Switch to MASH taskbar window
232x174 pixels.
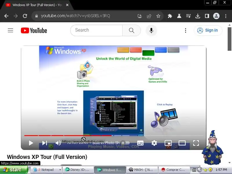(142, 170)
